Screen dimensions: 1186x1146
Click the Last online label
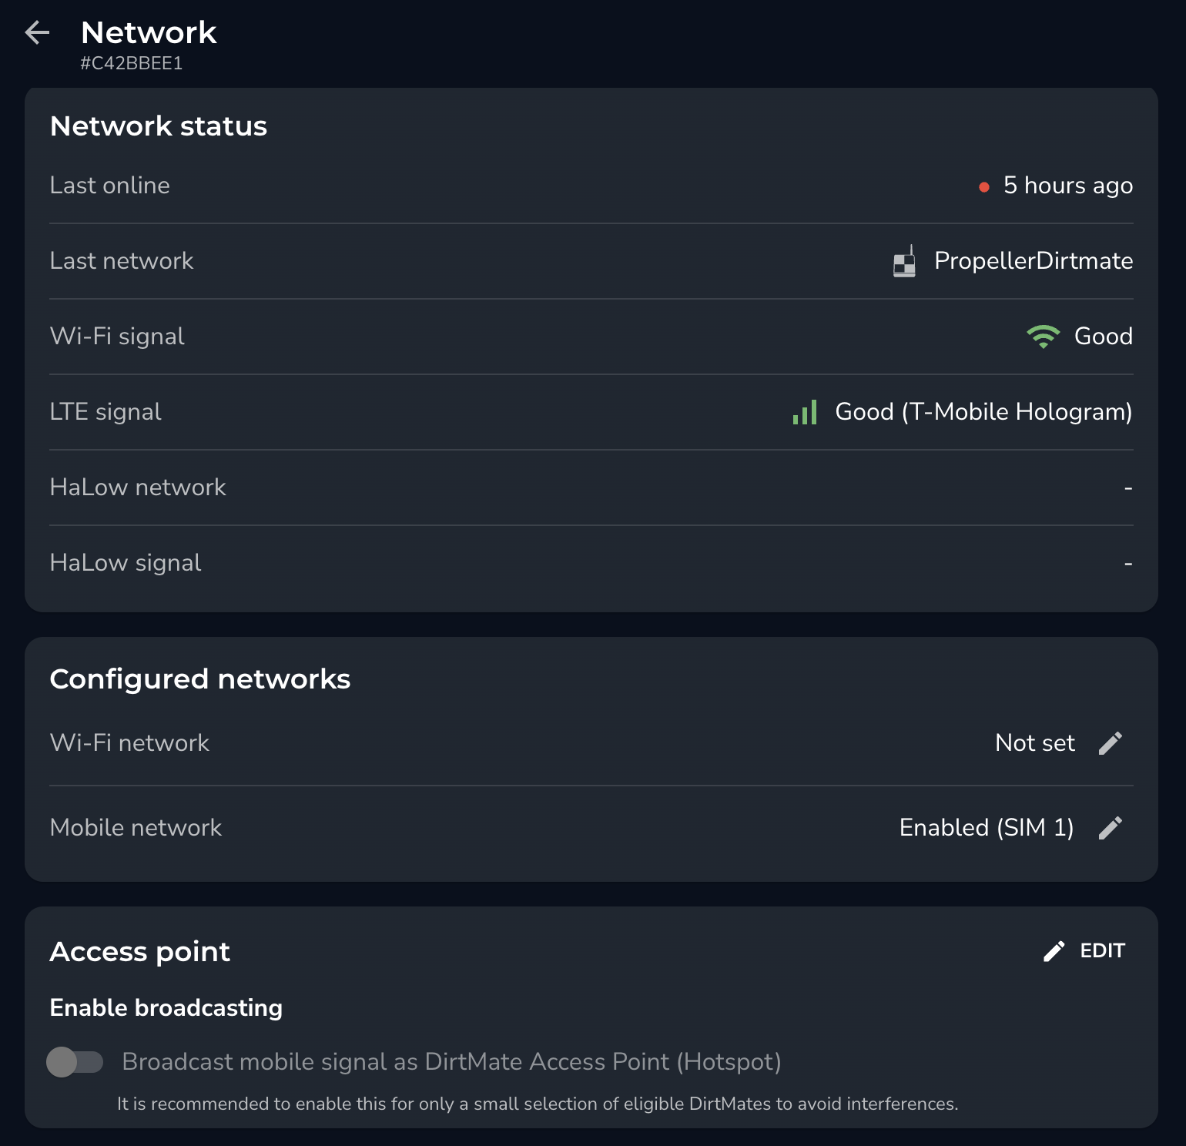tap(109, 186)
